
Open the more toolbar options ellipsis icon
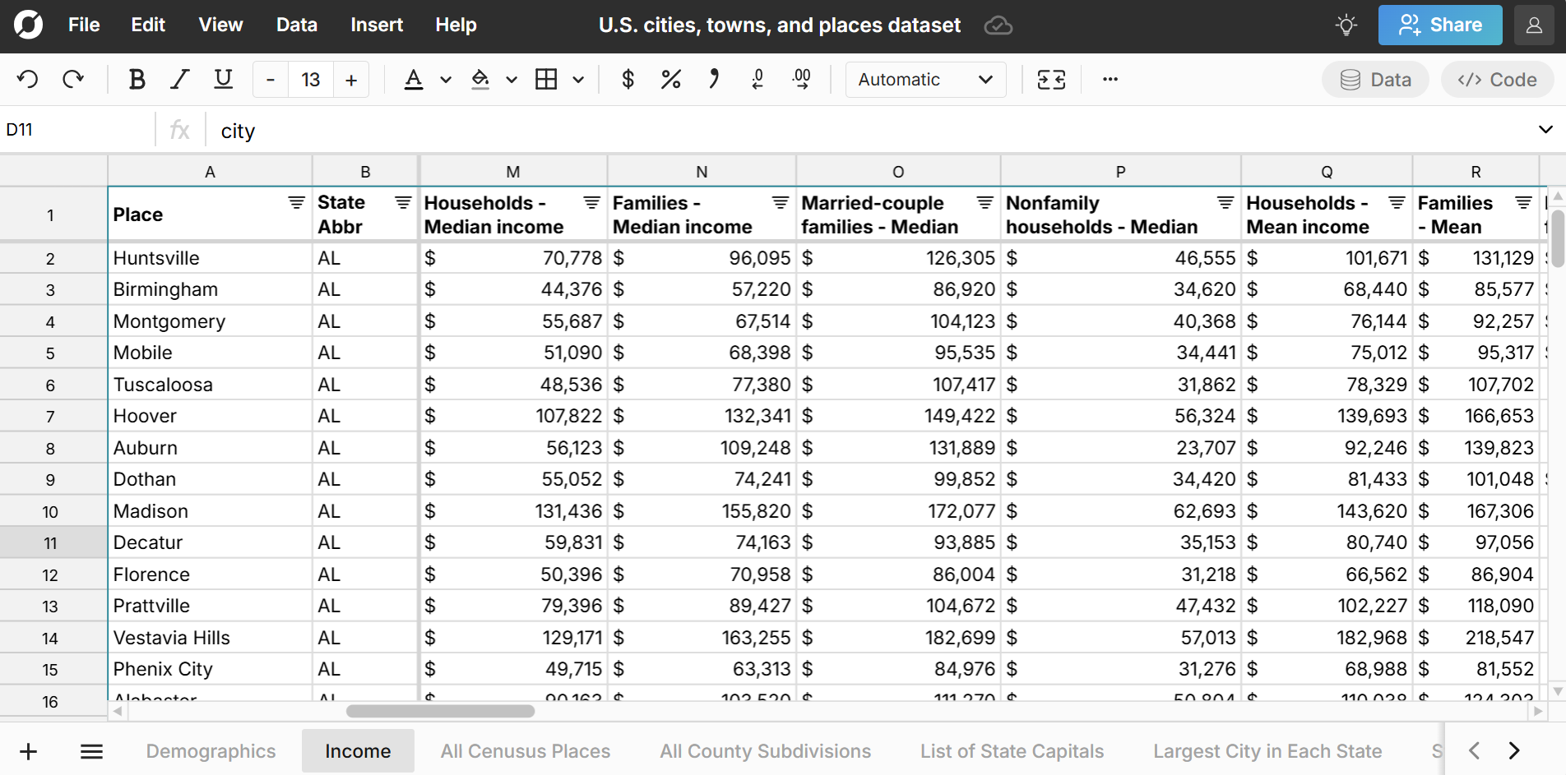(1110, 79)
